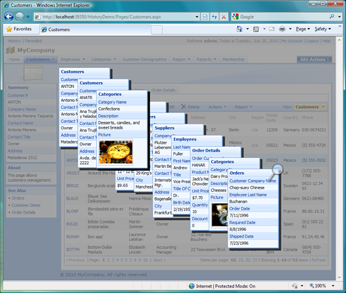Click the Favorites star icon
This screenshot has width=346, height=293.
(x=9, y=29)
